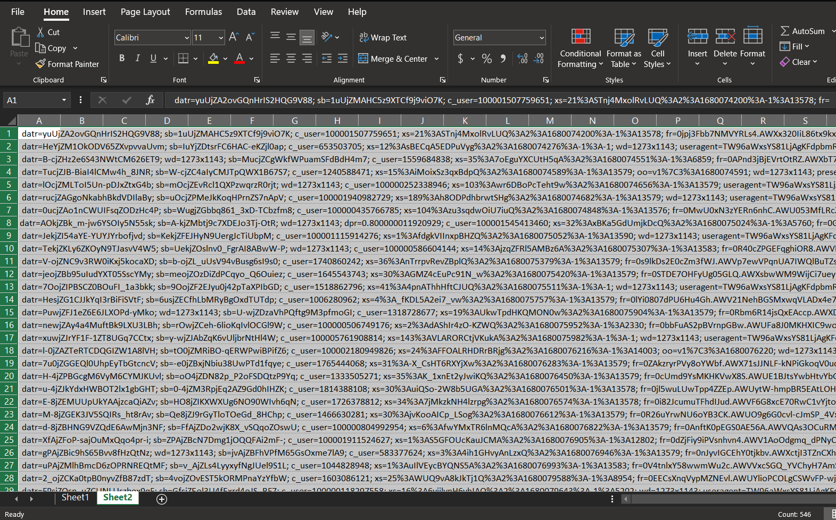
Task: Click the AutoSum button
Action: [802, 31]
